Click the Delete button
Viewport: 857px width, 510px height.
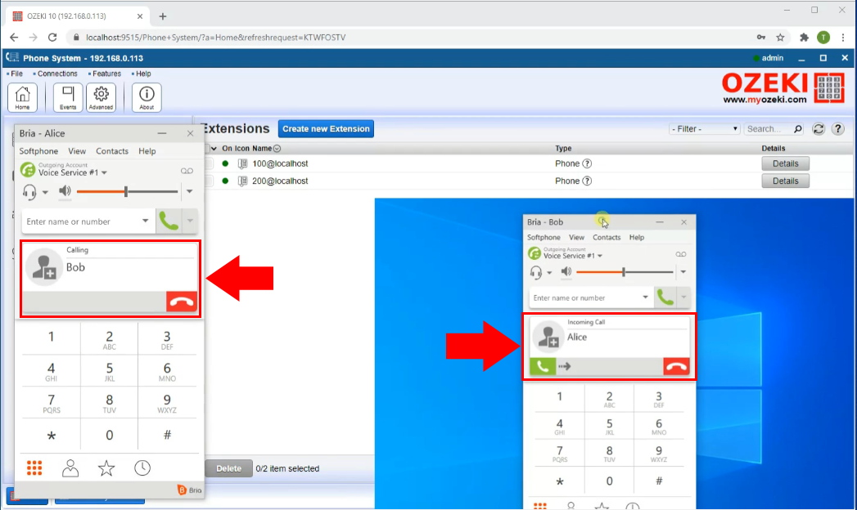[228, 468]
